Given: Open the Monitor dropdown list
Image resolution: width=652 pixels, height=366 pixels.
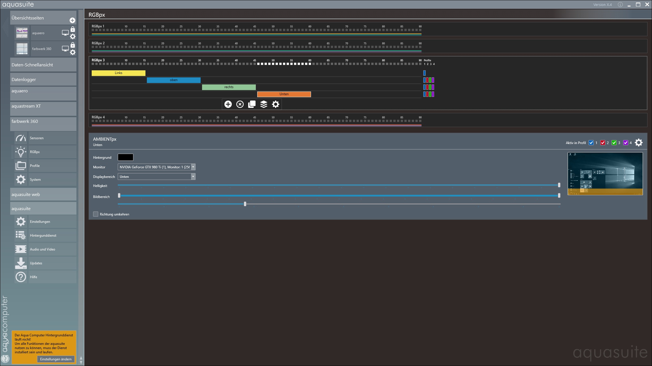Looking at the screenshot, I should point(193,167).
